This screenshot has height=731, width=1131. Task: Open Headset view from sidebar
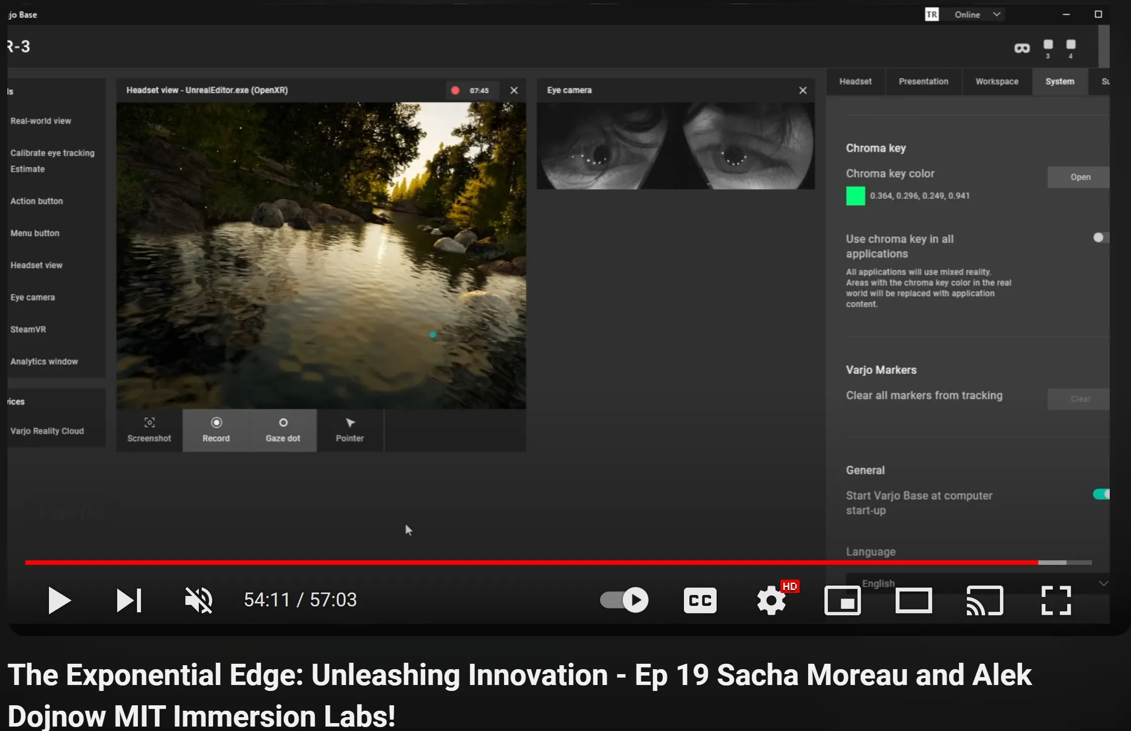click(x=36, y=266)
